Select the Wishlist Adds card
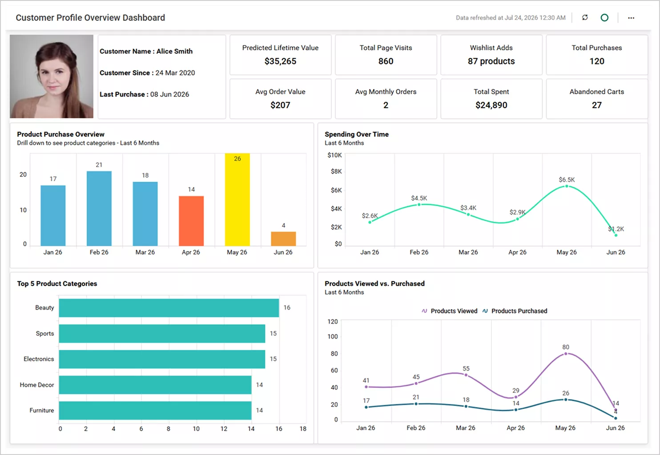Image resolution: width=660 pixels, height=455 pixels. click(x=491, y=55)
